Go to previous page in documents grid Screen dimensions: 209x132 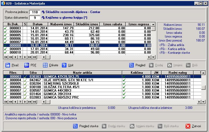point(11,57)
